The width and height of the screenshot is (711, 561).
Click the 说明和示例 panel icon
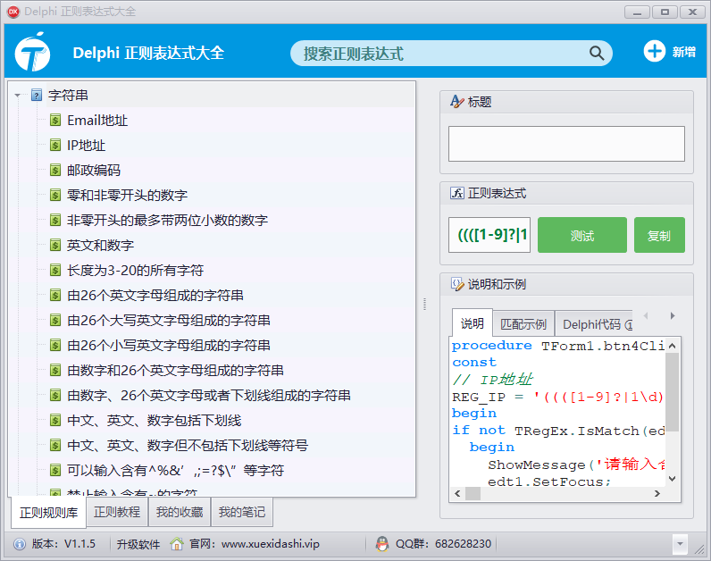(457, 284)
